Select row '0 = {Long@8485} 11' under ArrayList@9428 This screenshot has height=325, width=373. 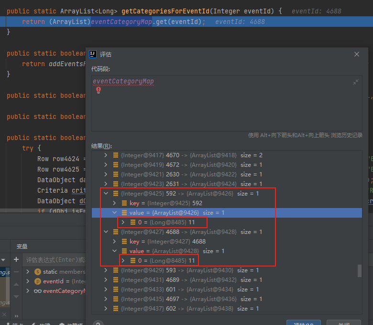(227, 261)
